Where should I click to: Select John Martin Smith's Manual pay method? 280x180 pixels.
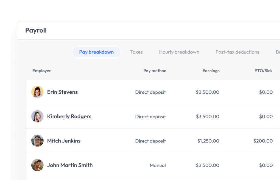158,165
